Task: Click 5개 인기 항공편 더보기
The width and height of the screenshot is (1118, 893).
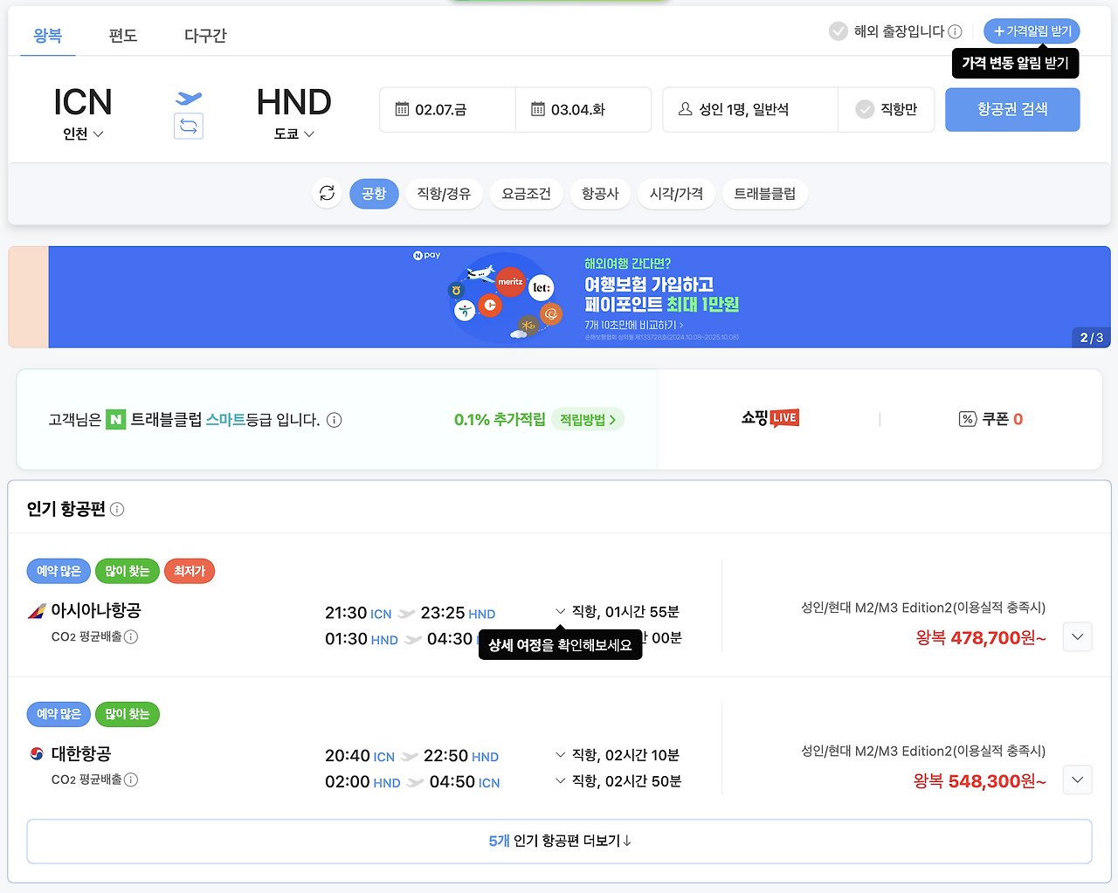Action: (x=559, y=840)
